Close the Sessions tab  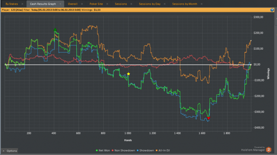(131, 4)
